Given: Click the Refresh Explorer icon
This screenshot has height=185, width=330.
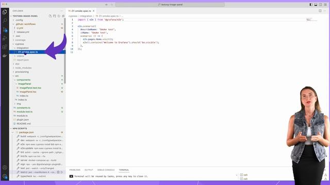Looking at the screenshot, I should (x=59, y=16).
